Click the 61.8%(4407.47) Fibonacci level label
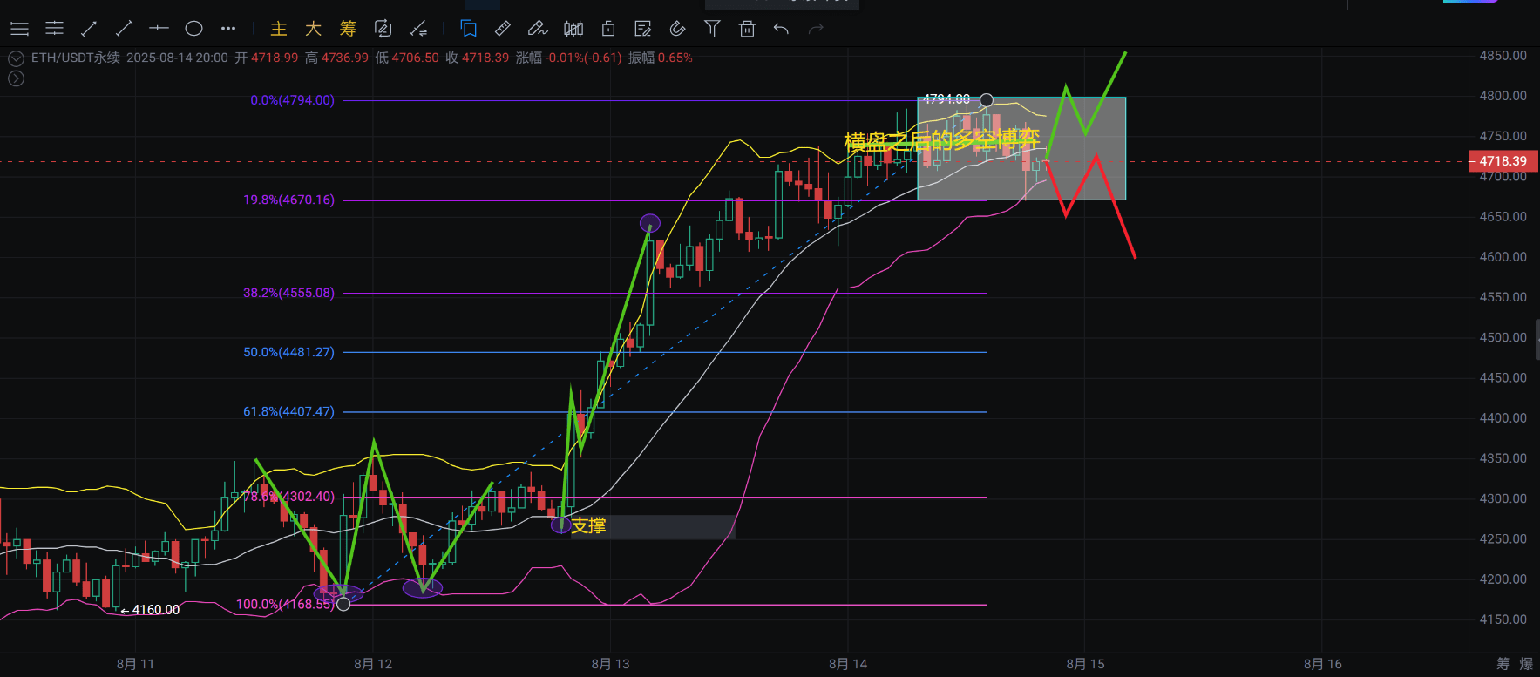Image resolution: width=1540 pixels, height=677 pixels. pyautogui.click(x=288, y=411)
